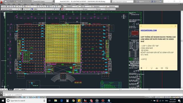The height and width of the screenshot is (103, 183).
Task: Click the 'Type a keyword or phrase' search box
Action: point(123,1)
